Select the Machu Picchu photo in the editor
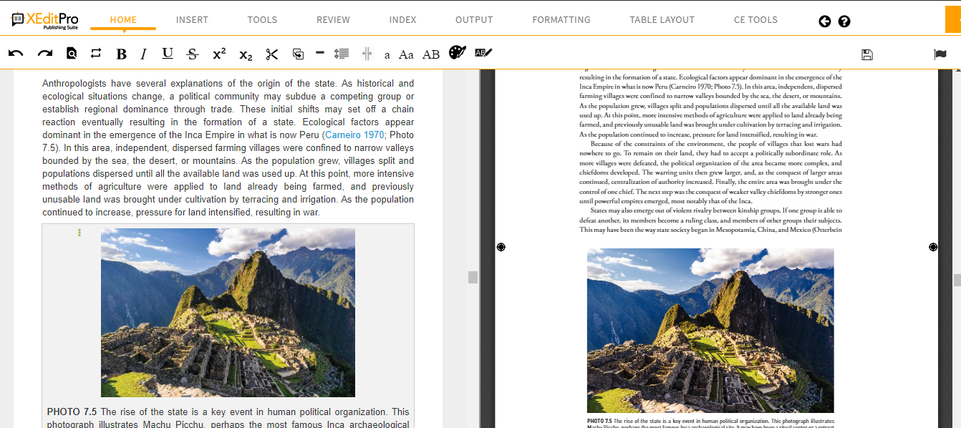This screenshot has width=961, height=428. (228, 313)
